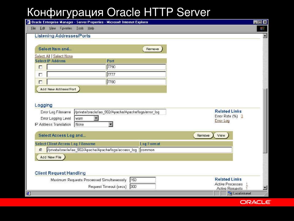Check the checkbox for port 7780 row
294x221 pixels.
point(40,82)
